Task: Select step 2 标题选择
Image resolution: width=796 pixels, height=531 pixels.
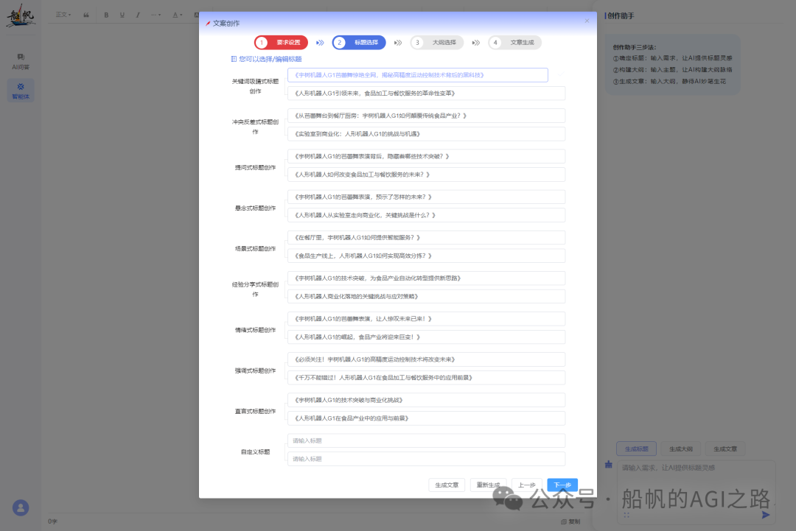Action: point(359,43)
